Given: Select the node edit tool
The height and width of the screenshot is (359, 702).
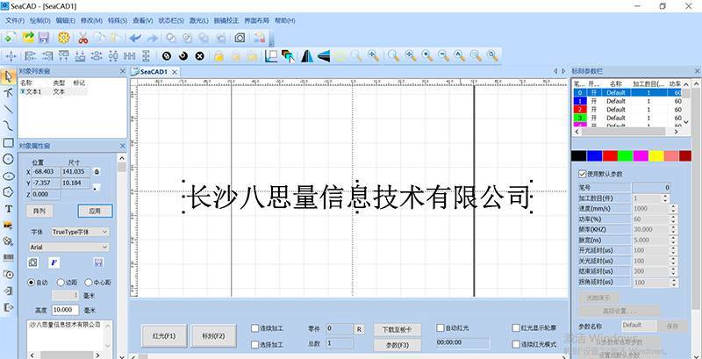Looking at the screenshot, I should [x=8, y=93].
